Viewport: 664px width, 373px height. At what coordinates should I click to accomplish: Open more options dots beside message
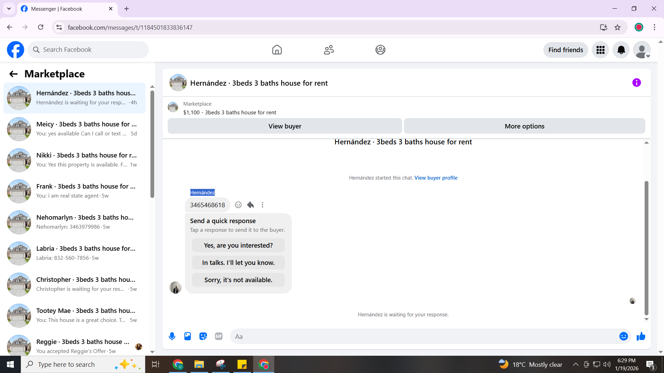point(262,205)
